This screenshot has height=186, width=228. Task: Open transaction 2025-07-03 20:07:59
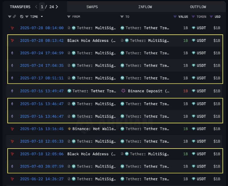click(42, 166)
